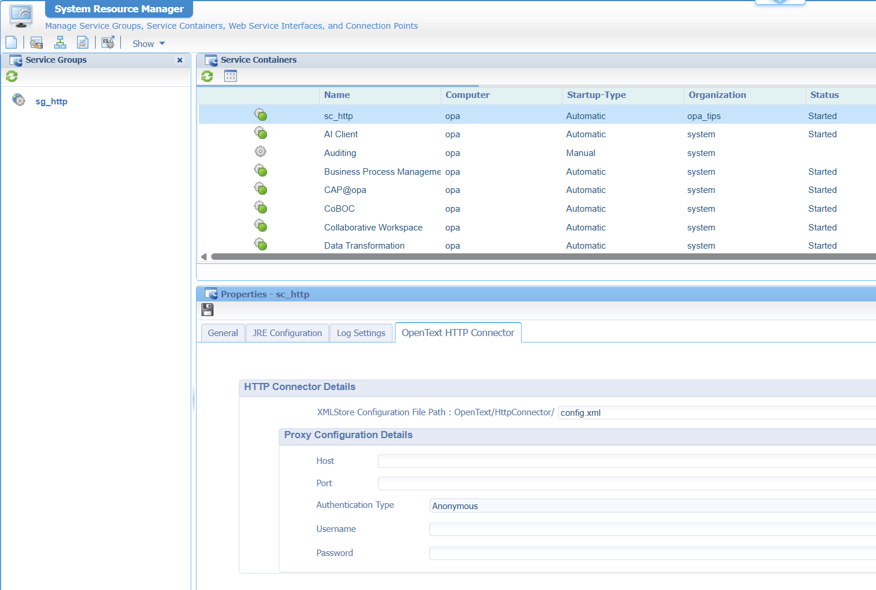This screenshot has width=876, height=590.
Task: Click the Manual startup-type cell for Auditing
Action: 581,153
